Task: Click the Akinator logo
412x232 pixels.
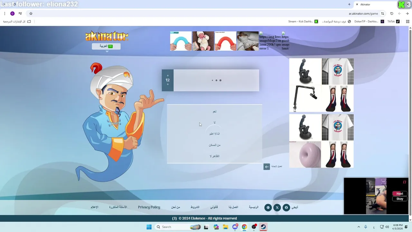Action: click(107, 36)
